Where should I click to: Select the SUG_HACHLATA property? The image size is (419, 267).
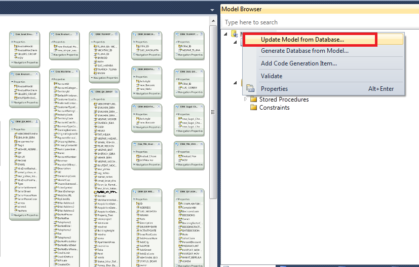(149, 50)
